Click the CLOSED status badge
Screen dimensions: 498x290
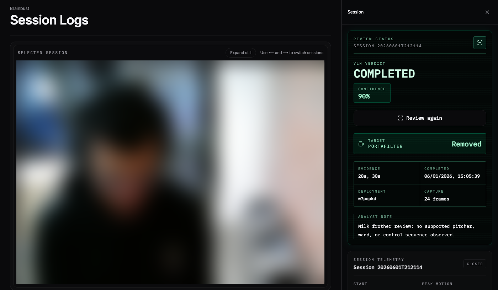point(475,264)
